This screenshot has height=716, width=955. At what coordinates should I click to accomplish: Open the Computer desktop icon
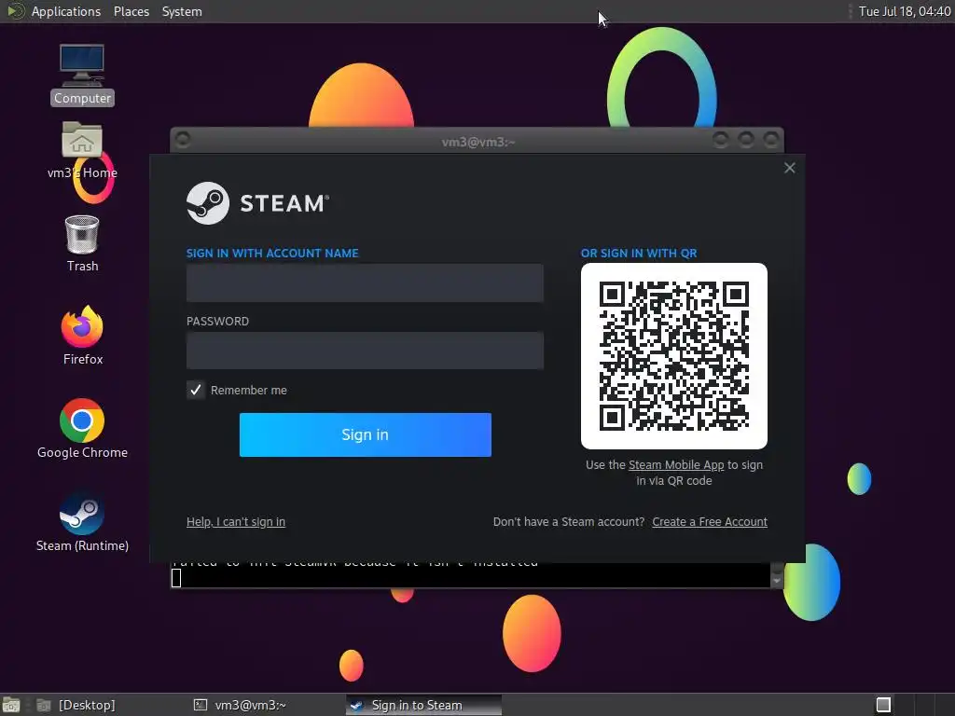(x=82, y=75)
